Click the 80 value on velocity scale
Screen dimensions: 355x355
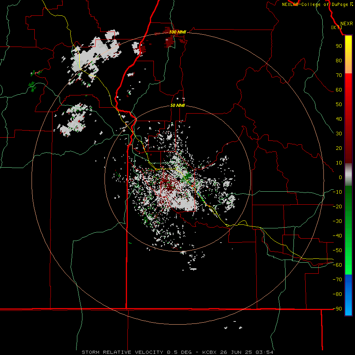tap(339, 61)
